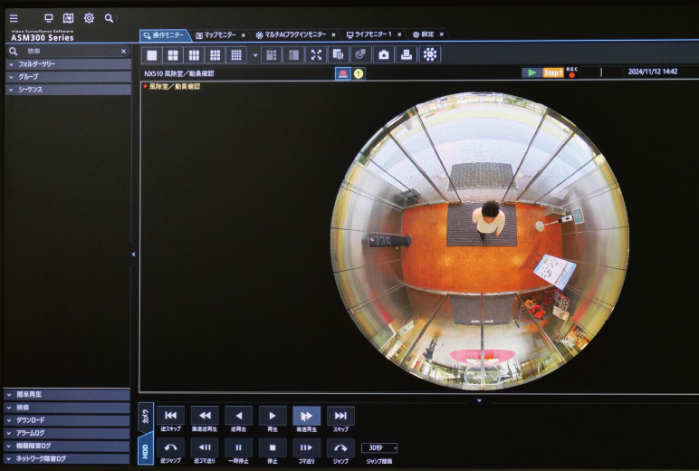Select the single-screen layout icon

pos(152,55)
